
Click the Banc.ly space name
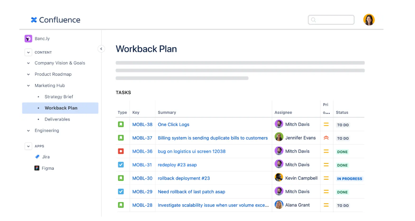[x=42, y=39]
